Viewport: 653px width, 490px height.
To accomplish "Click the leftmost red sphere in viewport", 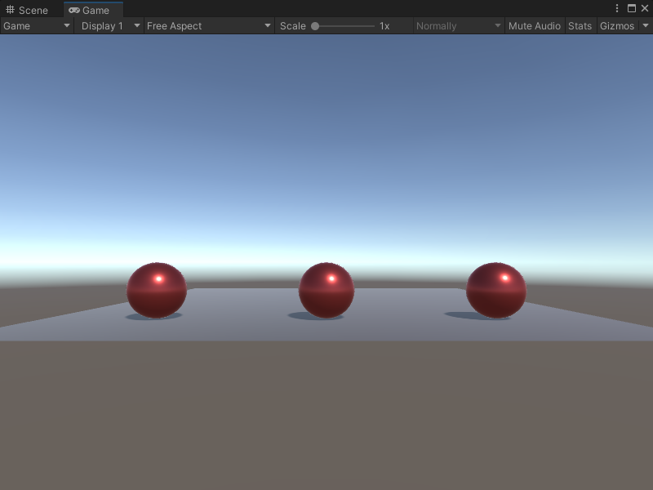I will [x=157, y=290].
